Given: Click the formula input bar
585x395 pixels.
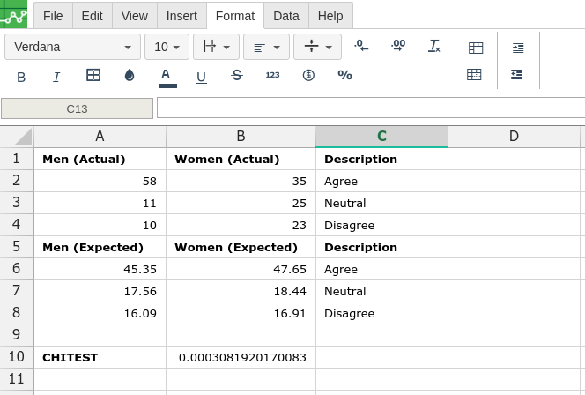Looking at the screenshot, I should 370,108.
